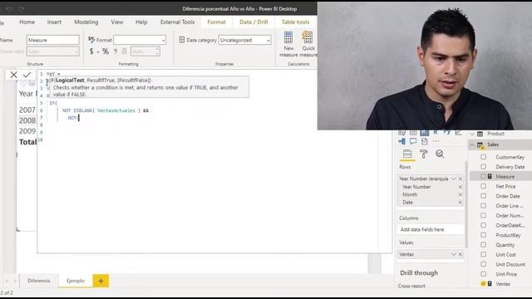The height and width of the screenshot is (299, 532).
Task: Click Add data fields here under Columns
Action: click(431, 229)
